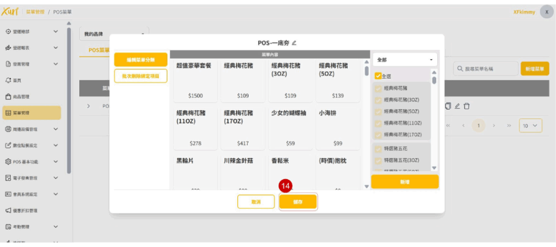
Task: Open 商品管理 from the sidebar
Action: coord(21,97)
